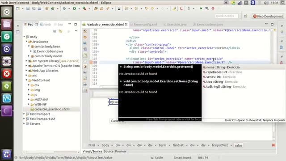The width and height of the screenshot is (286, 161).
Task: Toggle Link with Editor in Package Explorer
Action: click(x=60, y=31)
